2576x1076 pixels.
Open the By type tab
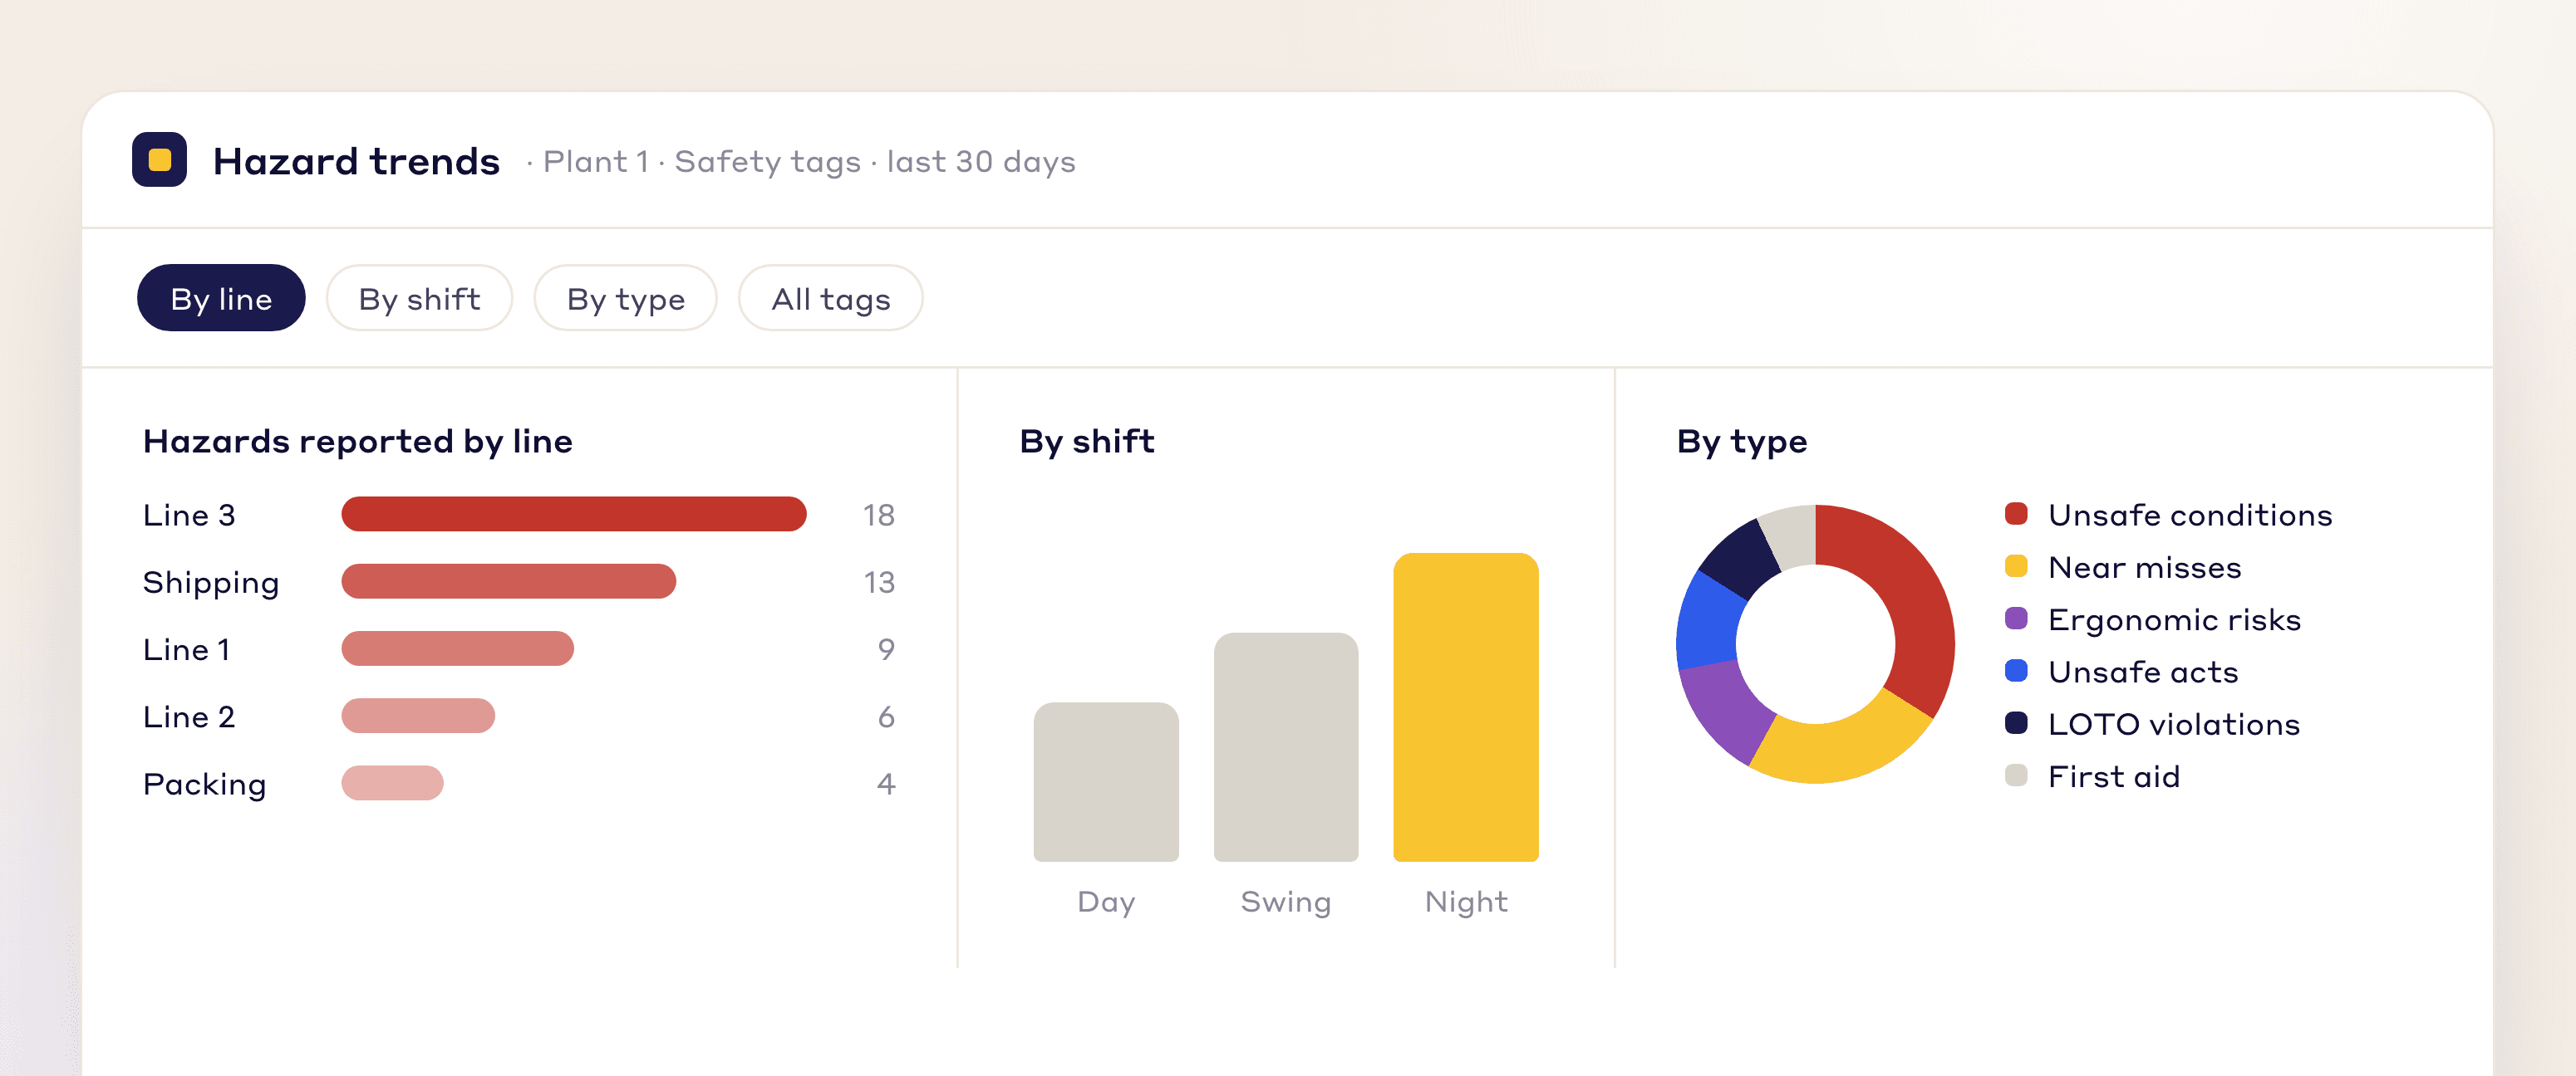[625, 298]
